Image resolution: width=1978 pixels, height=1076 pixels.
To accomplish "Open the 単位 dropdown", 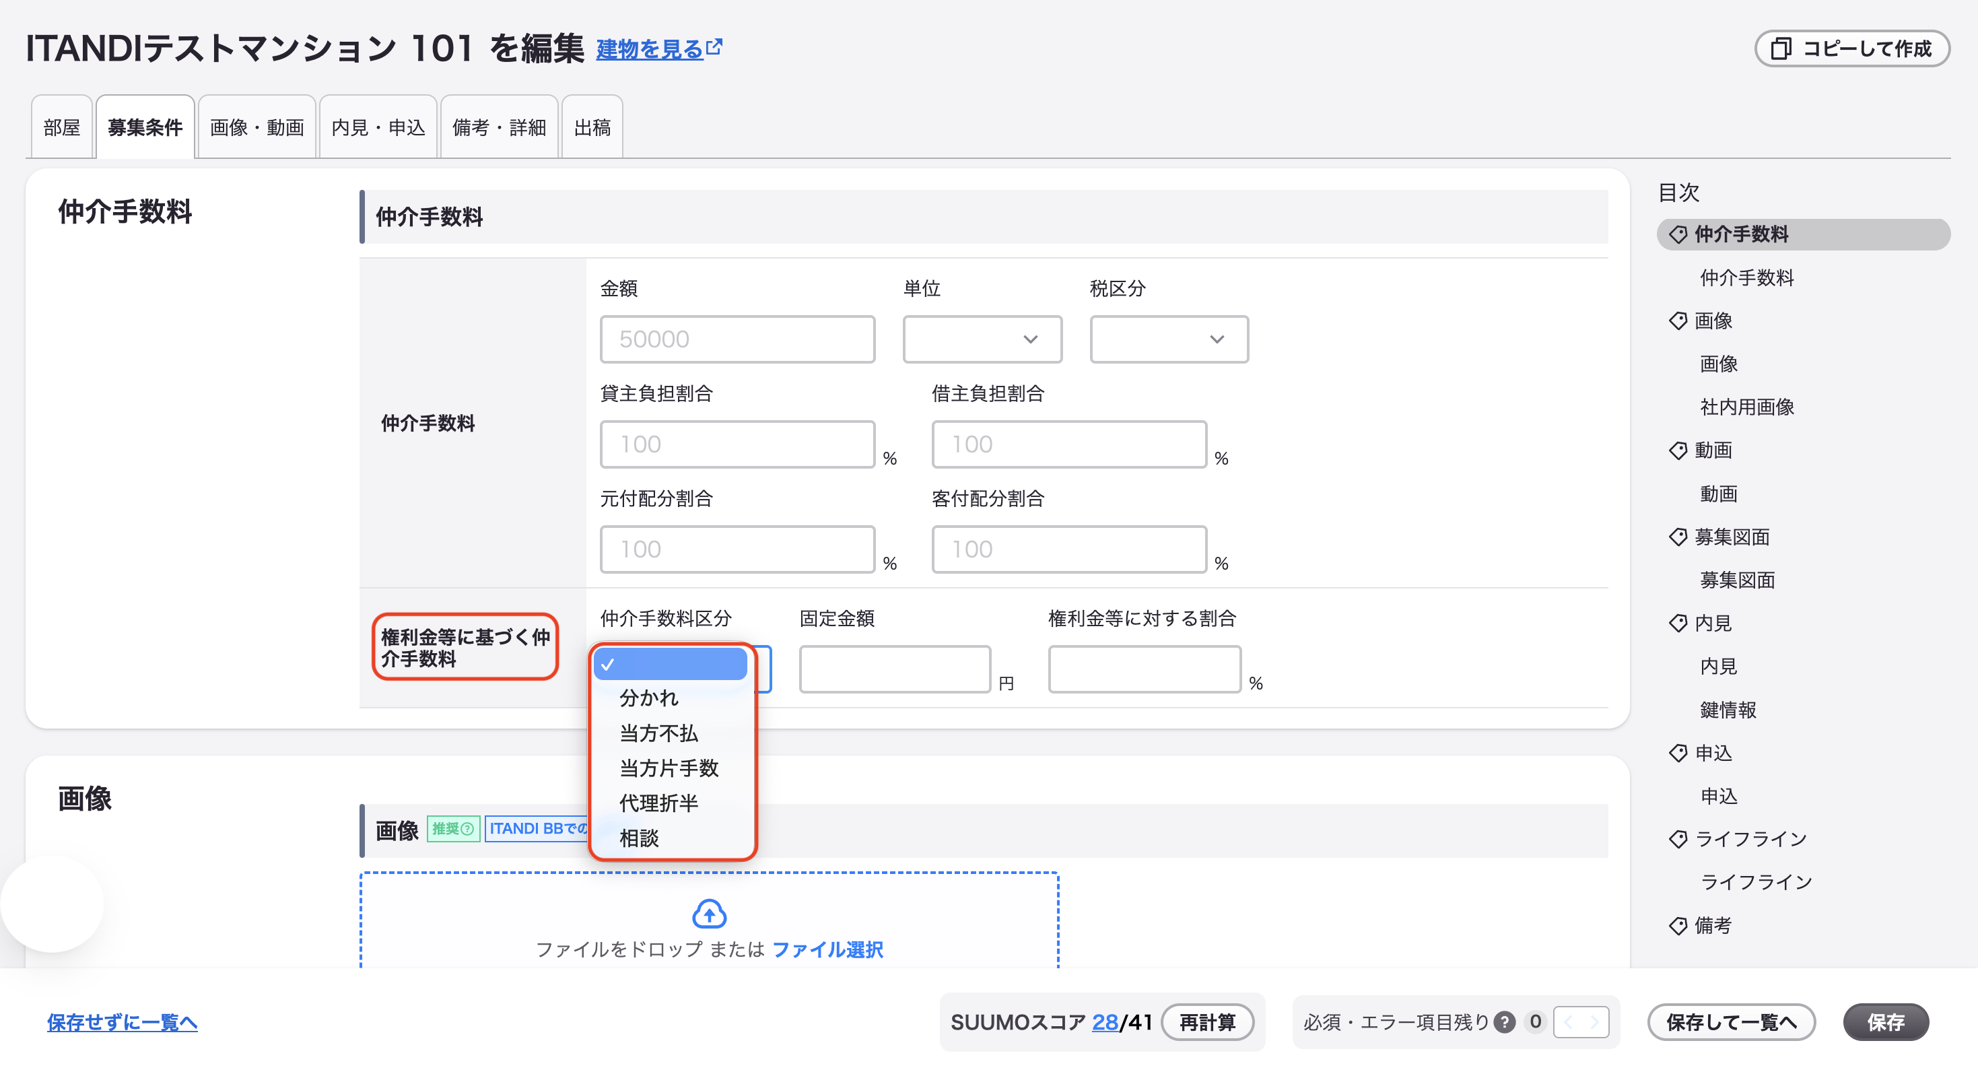I will tap(982, 339).
